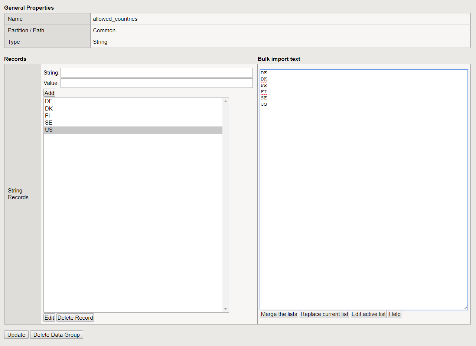The image size is (476, 346).
Task: Select the FI record in the list
Action: 133,116
